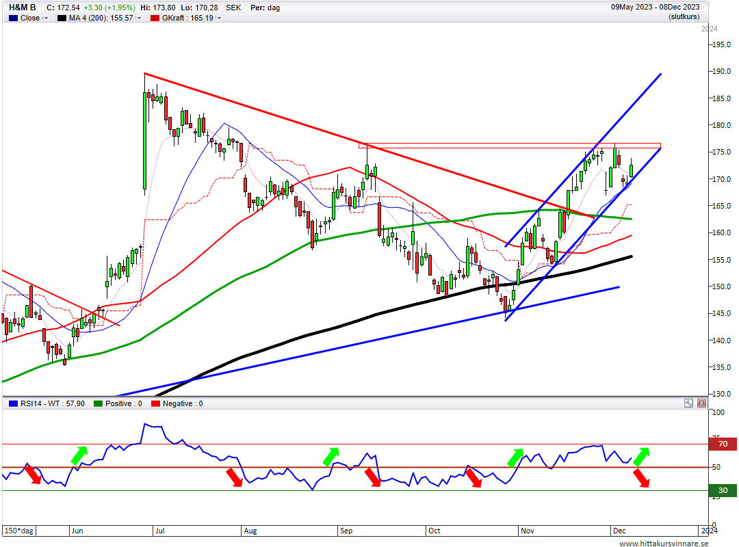This screenshot has height=547, width=739.
Task: Click the Aug label on time axis
Action: click(250, 531)
